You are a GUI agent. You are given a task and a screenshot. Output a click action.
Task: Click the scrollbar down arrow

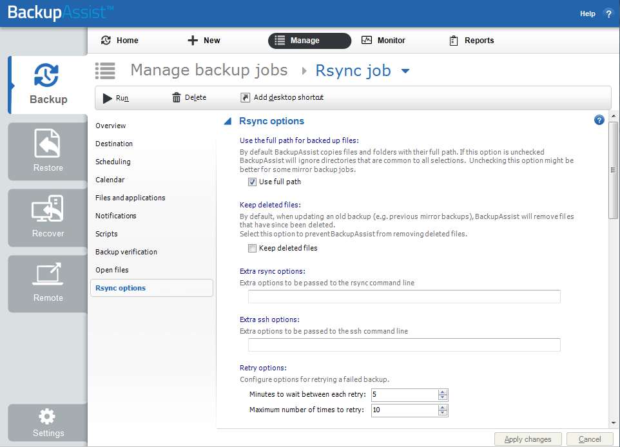[x=614, y=423]
